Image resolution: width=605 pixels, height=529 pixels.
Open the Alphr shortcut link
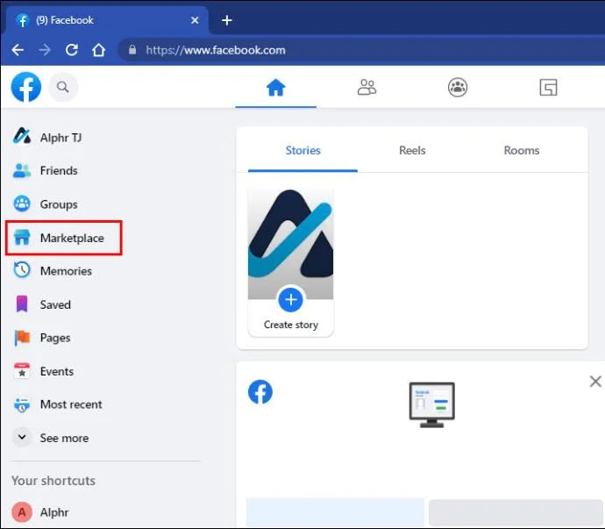54,512
